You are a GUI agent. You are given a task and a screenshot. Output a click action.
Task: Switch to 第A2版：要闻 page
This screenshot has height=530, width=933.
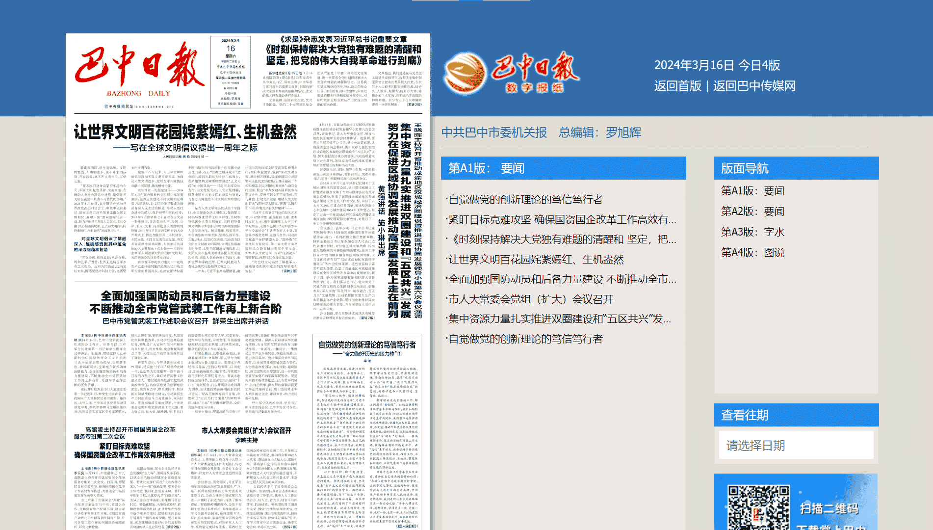point(752,212)
